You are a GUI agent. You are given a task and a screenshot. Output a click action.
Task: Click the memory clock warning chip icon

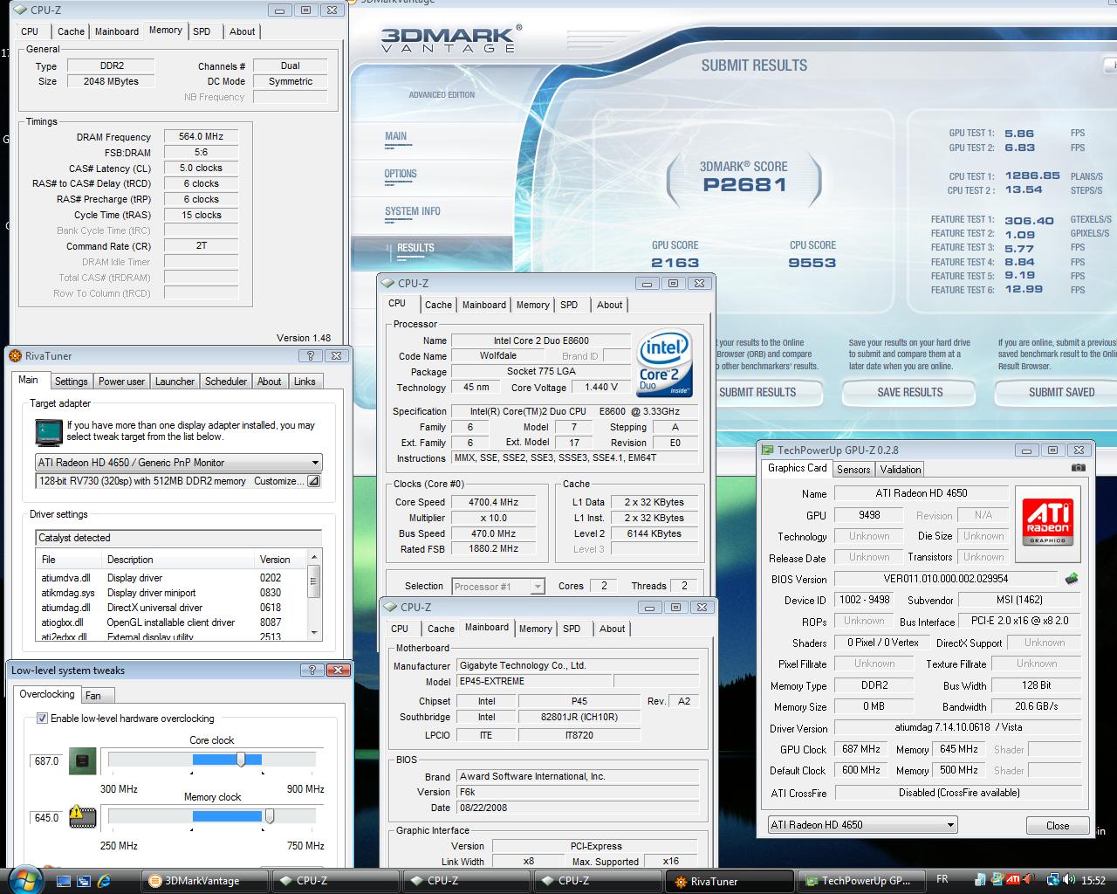point(82,817)
